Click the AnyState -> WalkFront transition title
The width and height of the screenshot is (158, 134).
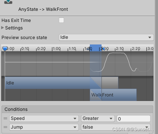pos(43,9)
